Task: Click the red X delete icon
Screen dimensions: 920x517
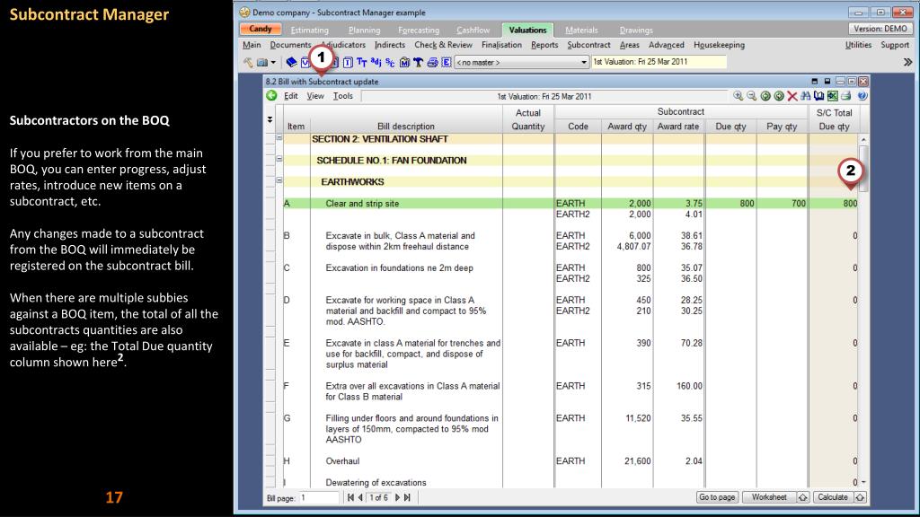Action: (792, 96)
